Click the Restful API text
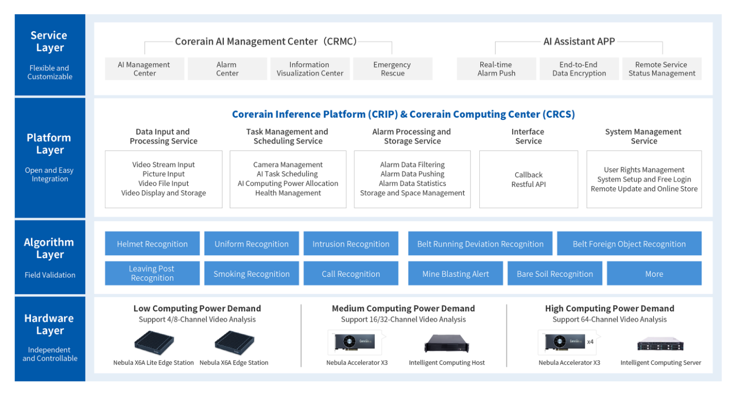Viewport: 737px width, 395px height. pos(528,184)
